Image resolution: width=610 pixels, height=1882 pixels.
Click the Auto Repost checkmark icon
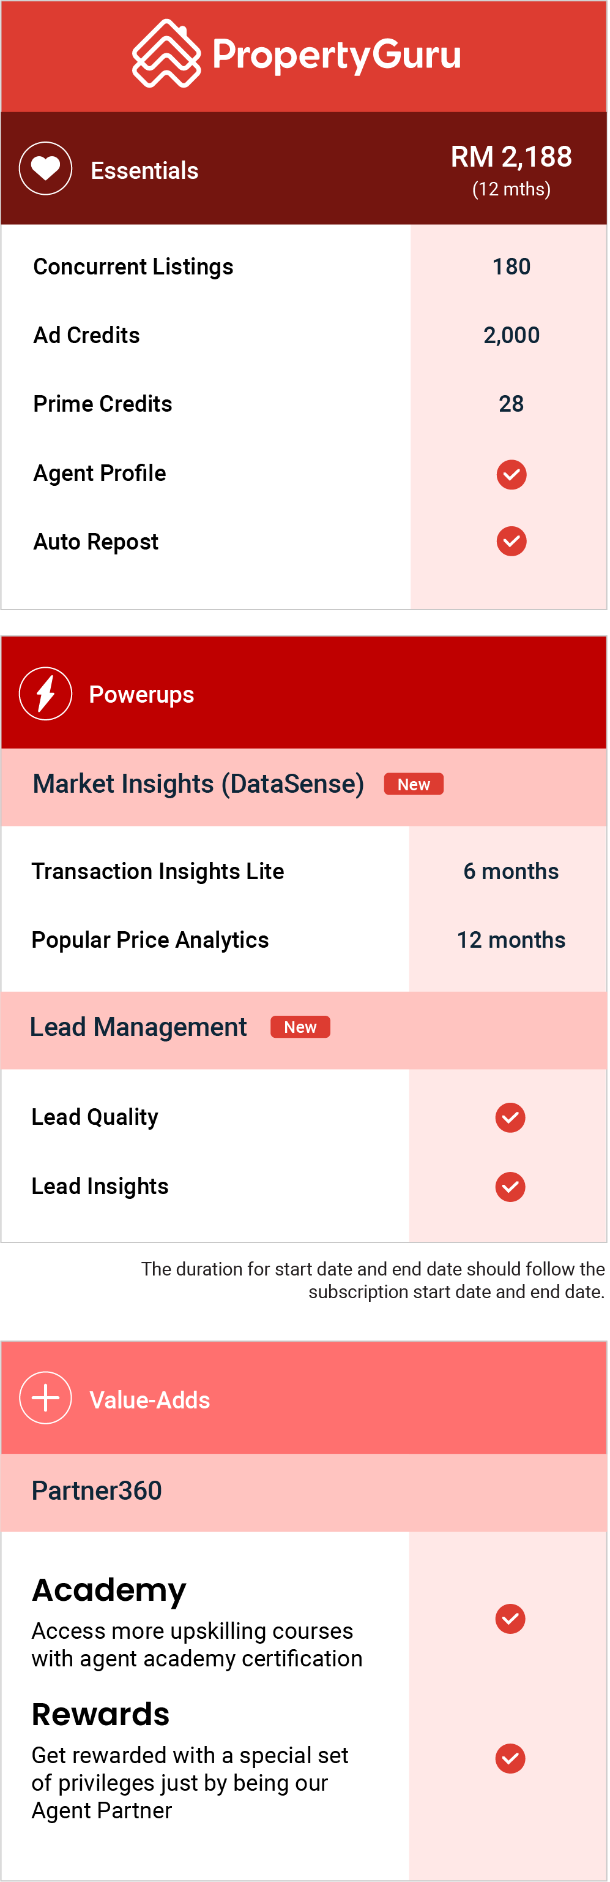[x=513, y=542]
